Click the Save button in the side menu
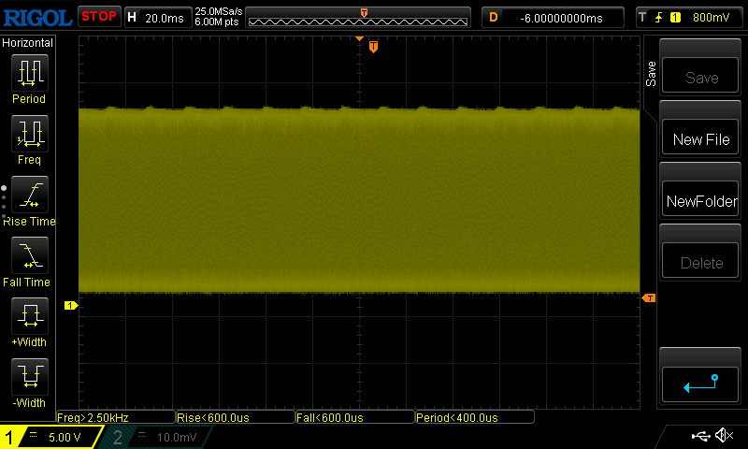Screen dimensions: 748x449 (x=701, y=78)
